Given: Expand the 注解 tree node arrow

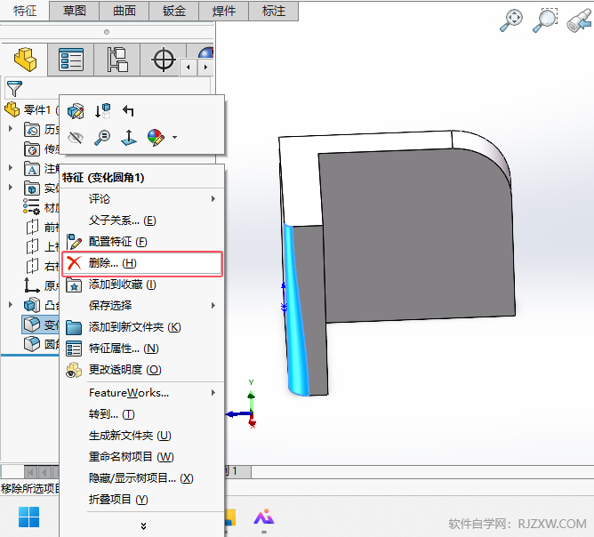Looking at the screenshot, I should coord(11,167).
